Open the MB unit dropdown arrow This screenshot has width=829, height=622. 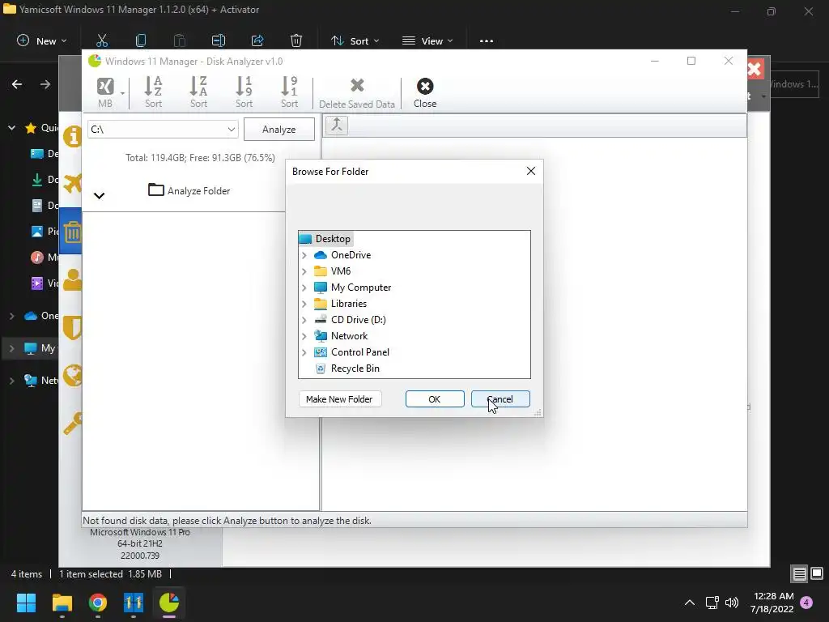coord(122,94)
